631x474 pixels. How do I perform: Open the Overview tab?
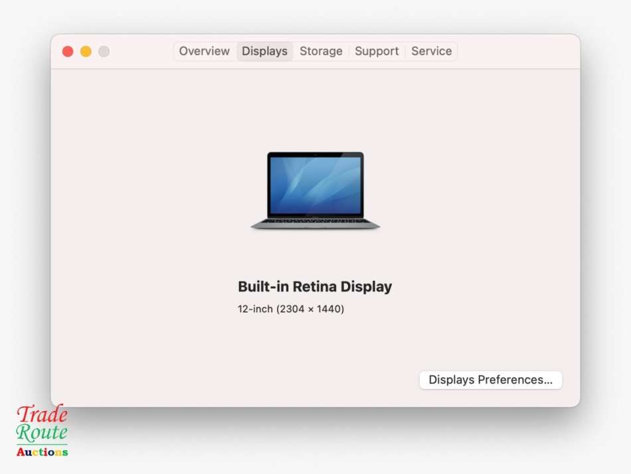(x=204, y=51)
